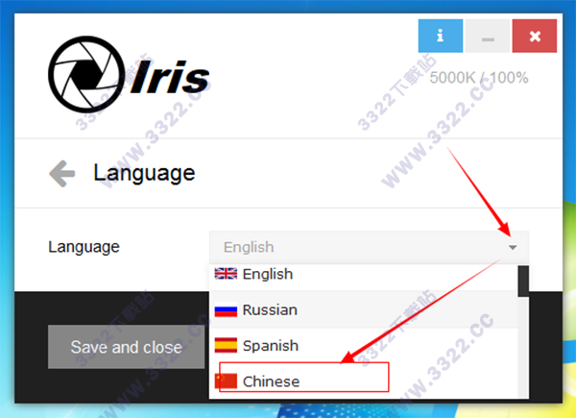Viewport: 576px width, 418px height.
Task: Close the Iris window
Action: click(x=535, y=36)
